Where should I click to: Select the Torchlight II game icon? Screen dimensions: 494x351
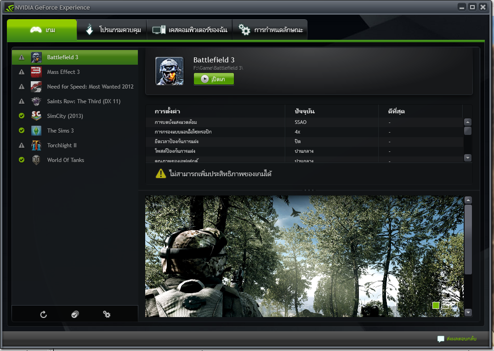point(36,145)
